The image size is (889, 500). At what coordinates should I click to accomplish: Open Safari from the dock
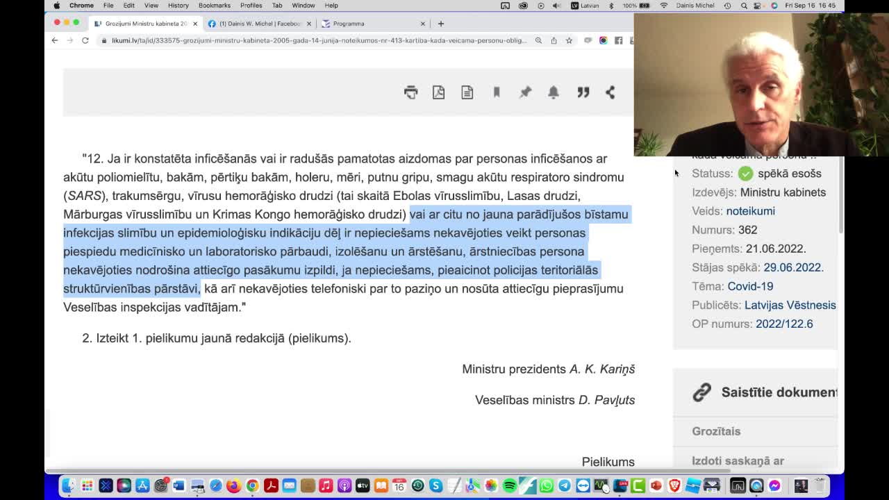pyautogui.click(x=216, y=485)
